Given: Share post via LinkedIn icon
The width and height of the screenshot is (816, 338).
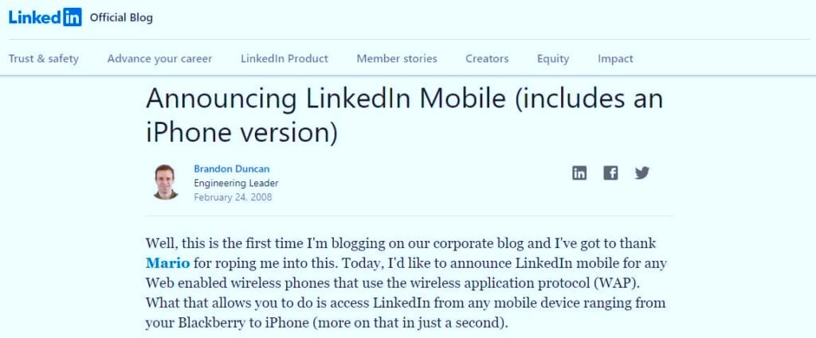Looking at the screenshot, I should [x=579, y=173].
